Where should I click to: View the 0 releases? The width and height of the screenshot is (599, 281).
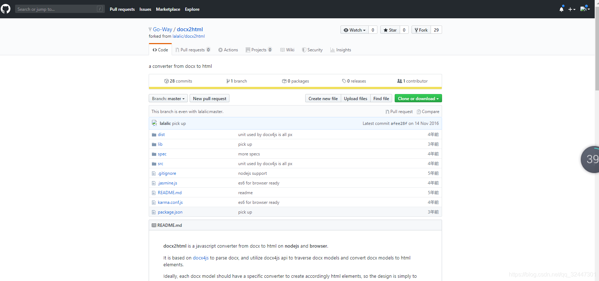coord(354,81)
